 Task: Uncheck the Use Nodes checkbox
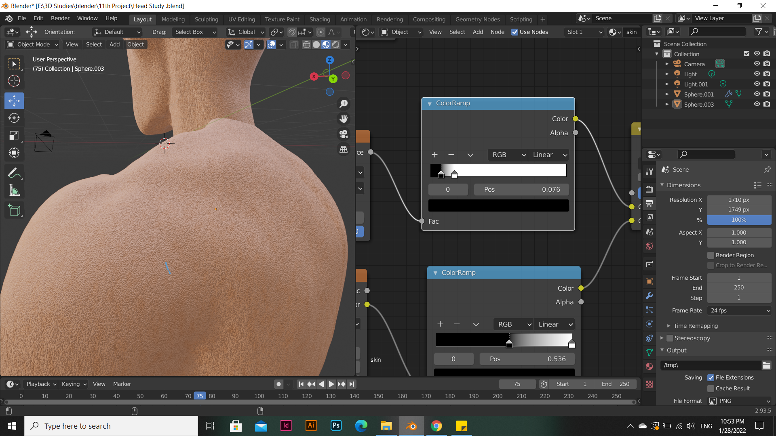coord(515,32)
